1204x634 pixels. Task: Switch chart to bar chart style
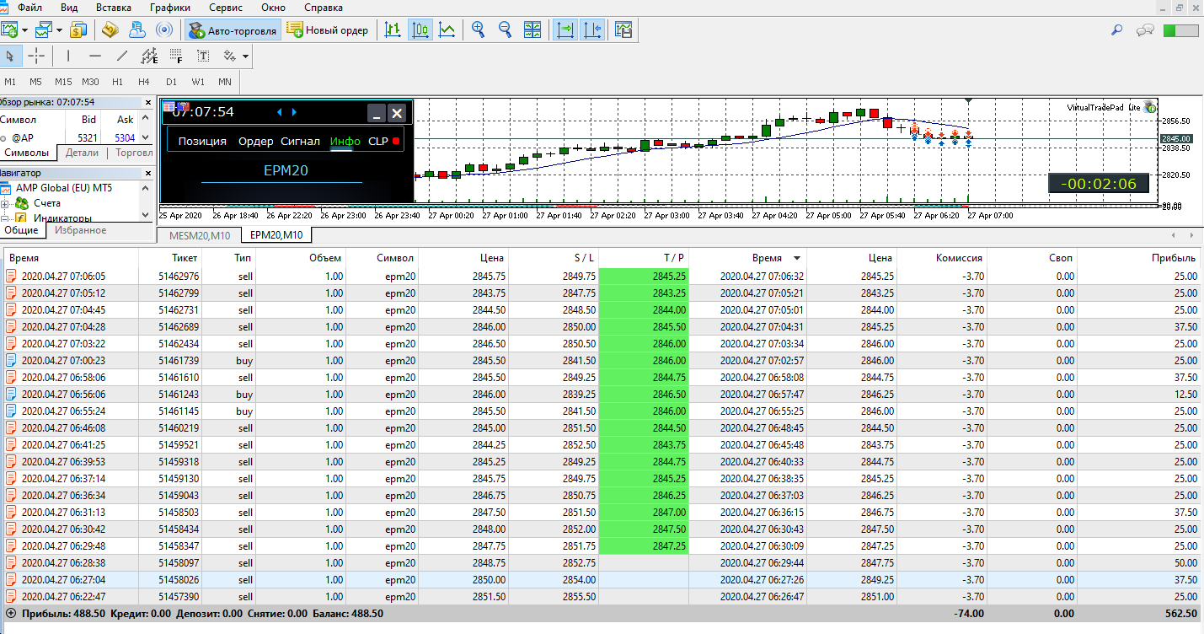tap(392, 30)
